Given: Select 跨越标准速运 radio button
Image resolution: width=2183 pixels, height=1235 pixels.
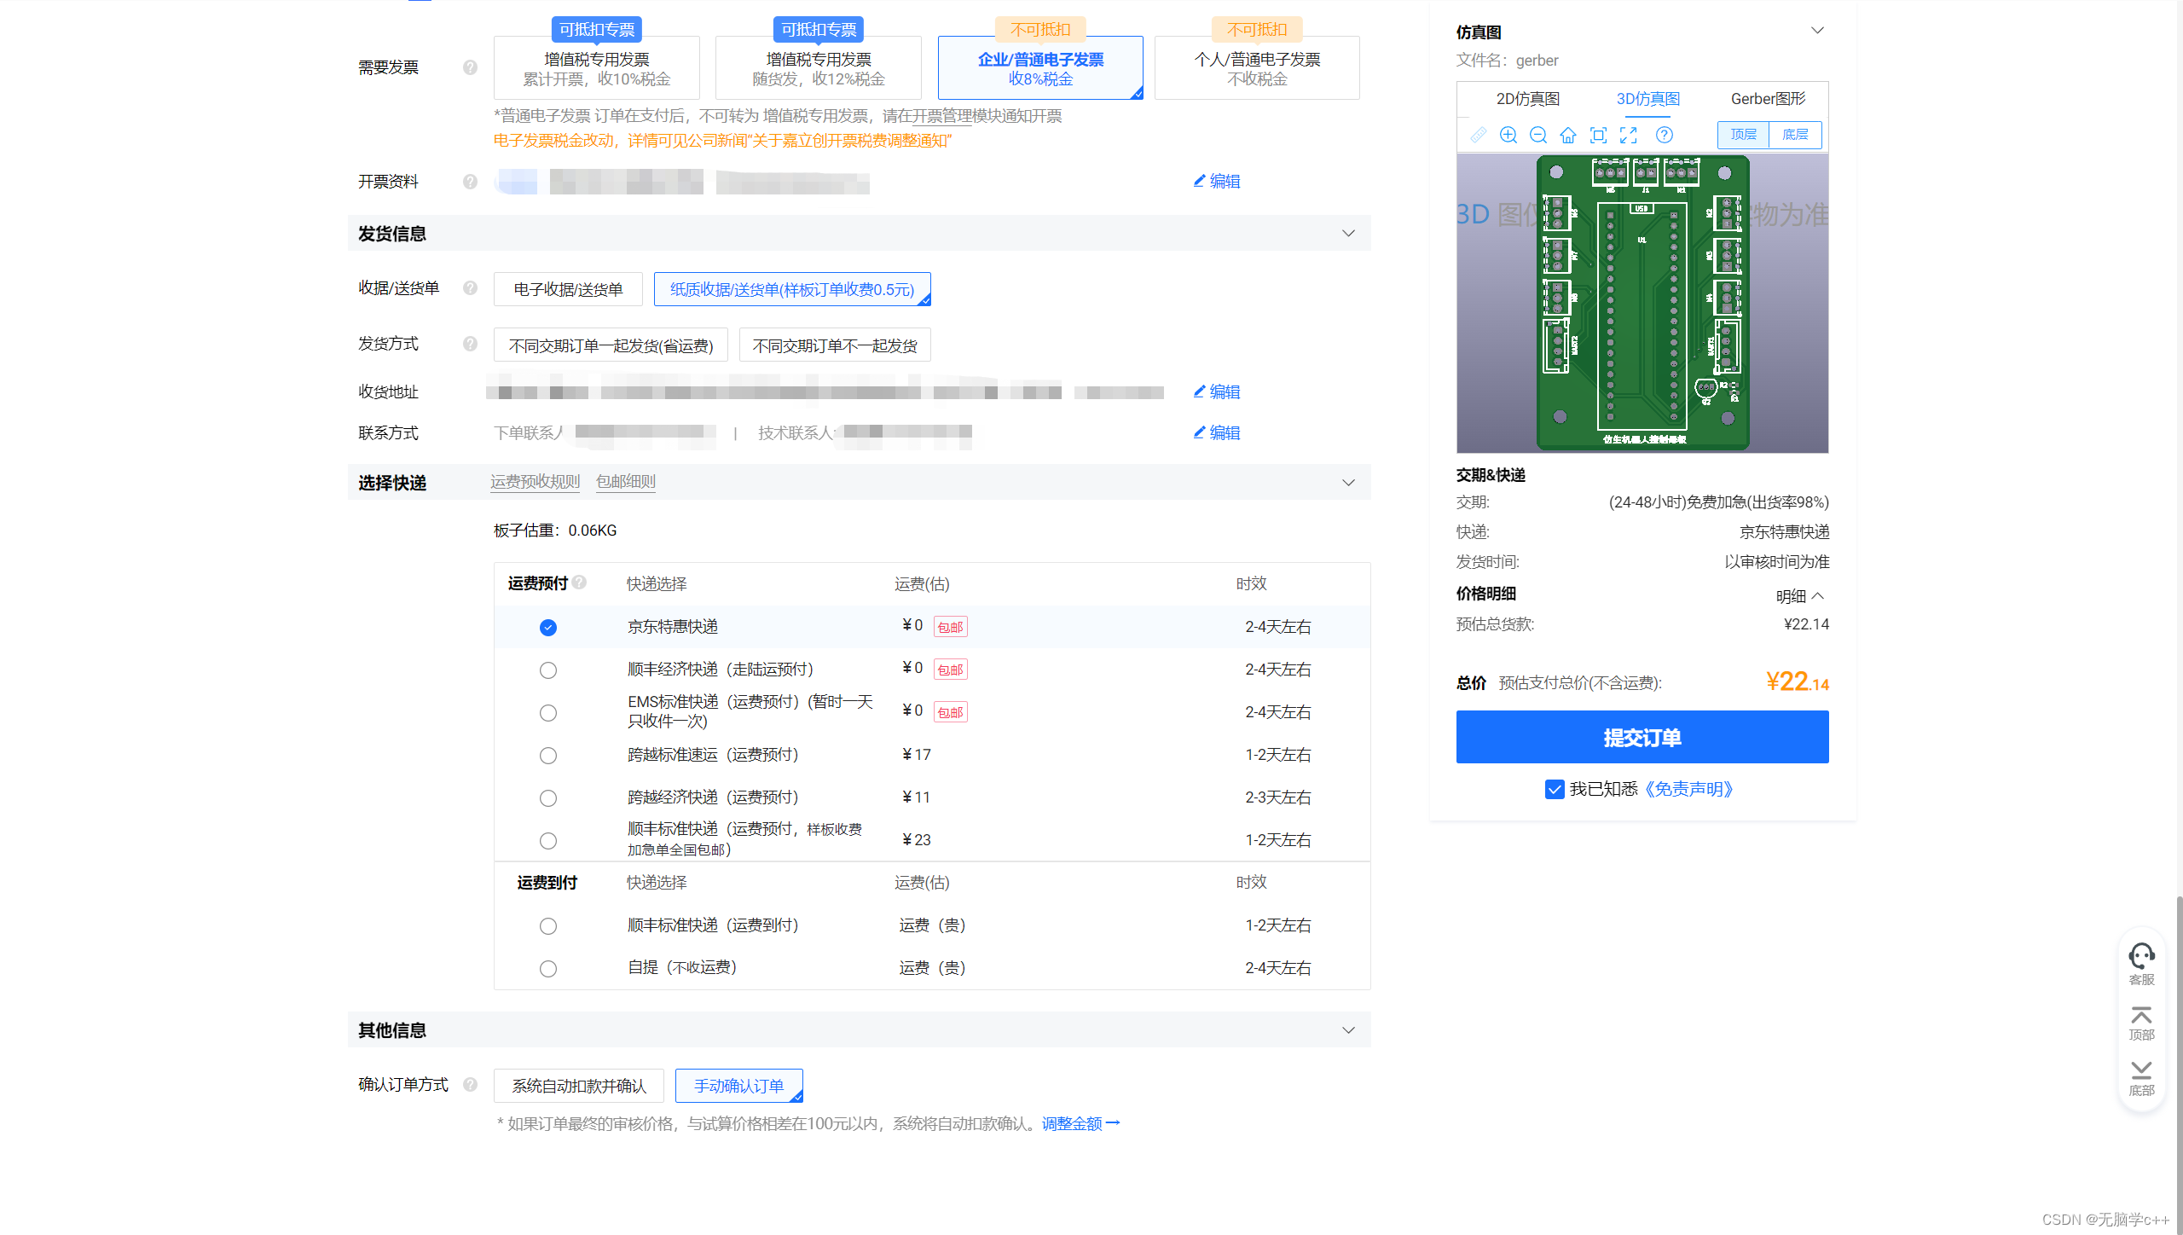Looking at the screenshot, I should tap(548, 756).
